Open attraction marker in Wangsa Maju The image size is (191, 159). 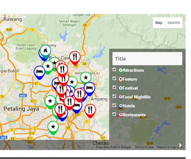tap(86, 78)
